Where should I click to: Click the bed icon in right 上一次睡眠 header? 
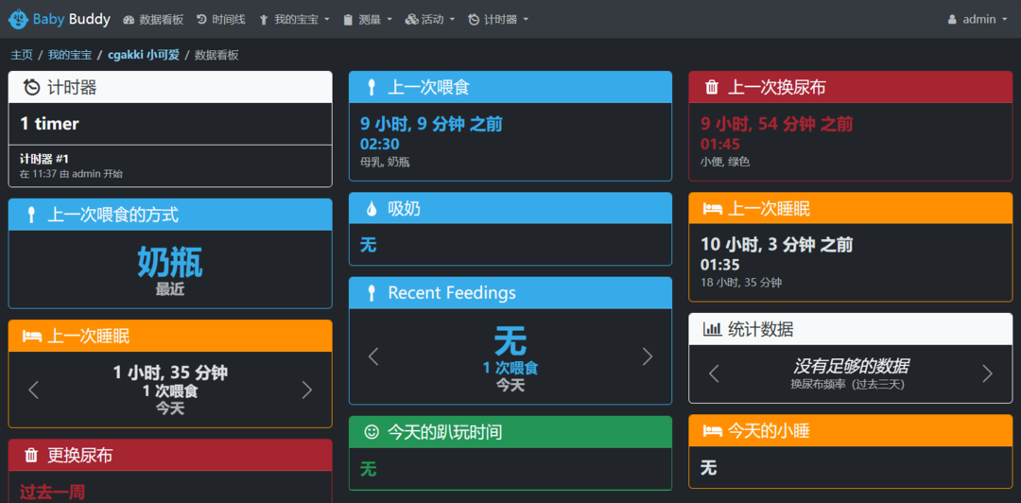tap(713, 209)
